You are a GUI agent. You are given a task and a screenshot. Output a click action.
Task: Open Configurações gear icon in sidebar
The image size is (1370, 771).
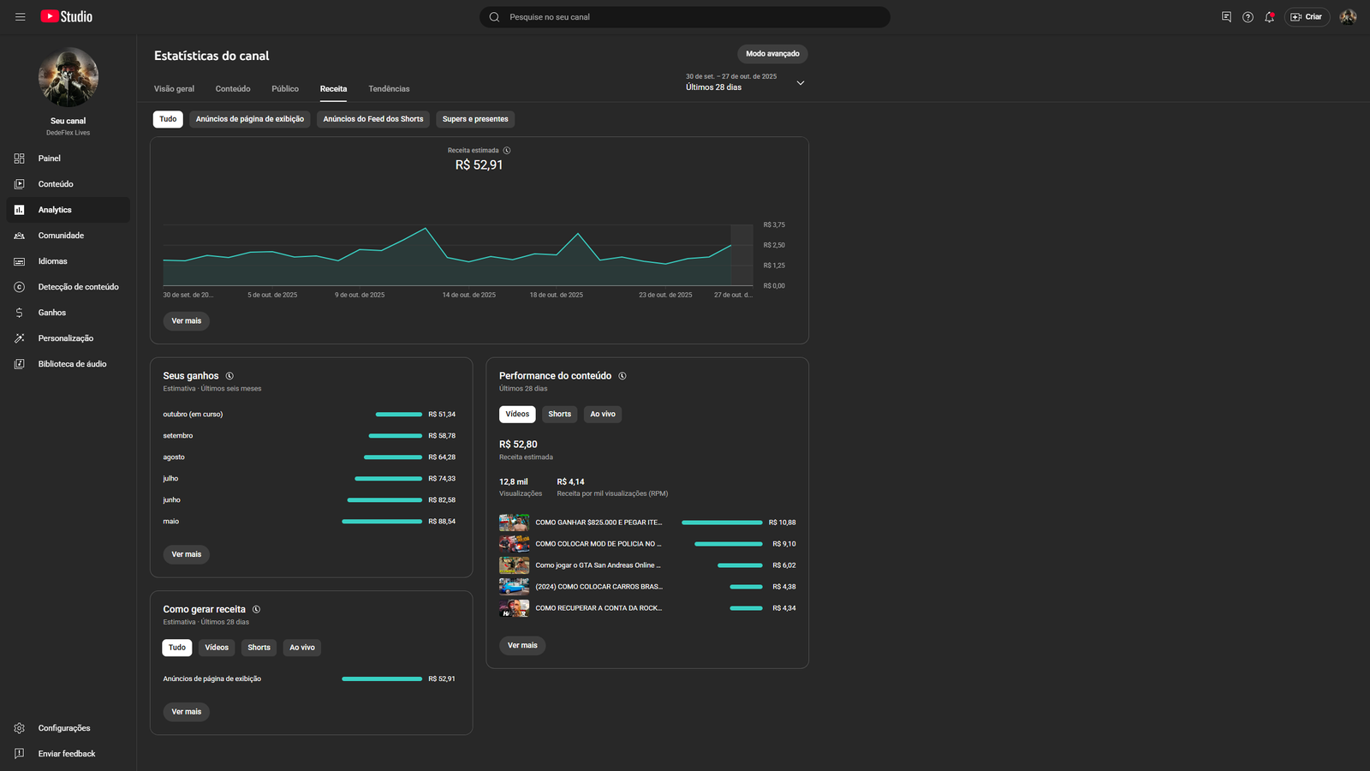tap(20, 728)
